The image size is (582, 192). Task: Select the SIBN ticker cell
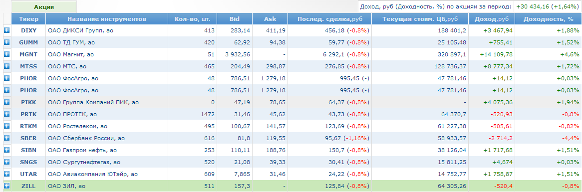(28, 150)
